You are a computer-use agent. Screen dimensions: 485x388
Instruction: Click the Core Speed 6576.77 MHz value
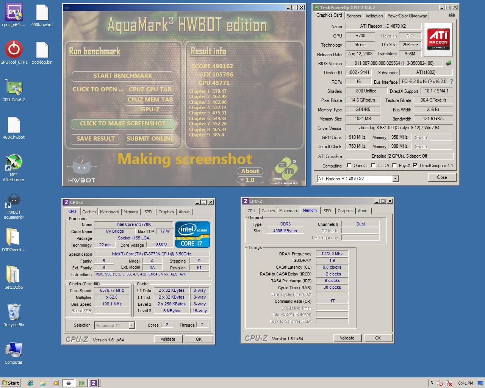pyautogui.click(x=112, y=291)
